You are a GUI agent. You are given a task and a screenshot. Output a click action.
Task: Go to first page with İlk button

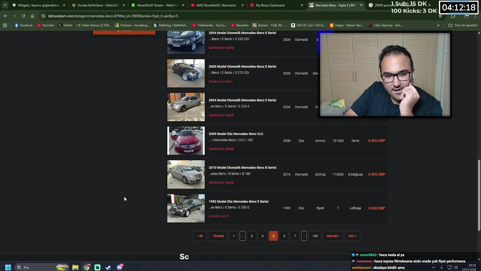click(x=200, y=236)
